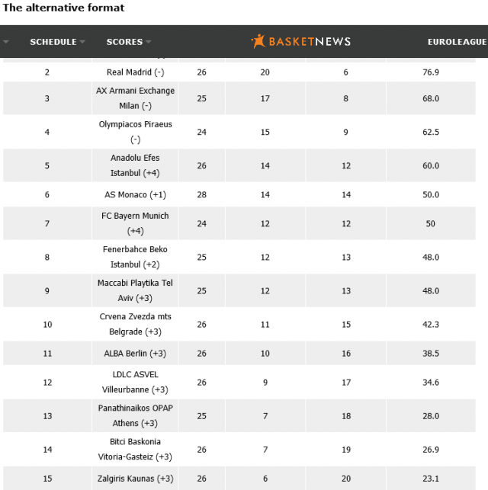Click Maccabi Playtika Tel Aviv name
The height and width of the screenshot is (490, 488).
click(136, 290)
